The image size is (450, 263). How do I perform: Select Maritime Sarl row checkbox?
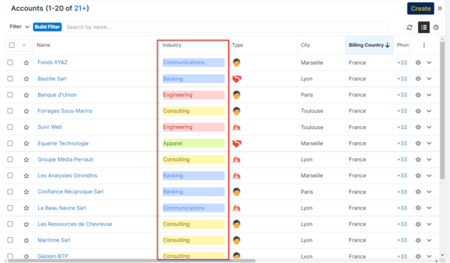click(x=11, y=240)
